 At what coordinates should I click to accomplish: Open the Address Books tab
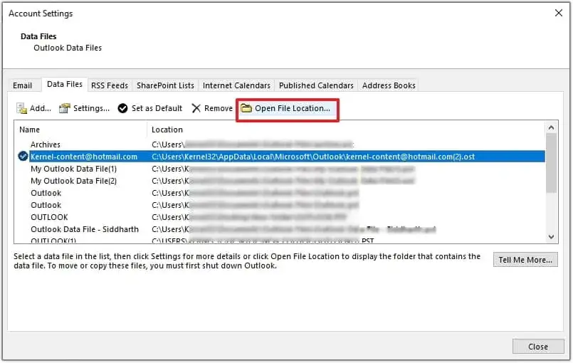(x=389, y=85)
